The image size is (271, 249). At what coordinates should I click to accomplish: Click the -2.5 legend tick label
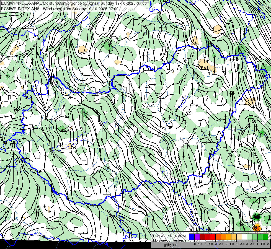coord(221,244)
